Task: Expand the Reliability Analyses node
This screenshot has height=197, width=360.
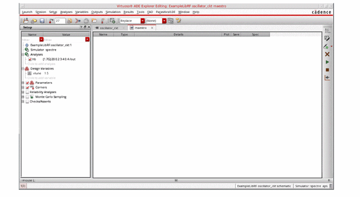Action: click(x=23, y=92)
